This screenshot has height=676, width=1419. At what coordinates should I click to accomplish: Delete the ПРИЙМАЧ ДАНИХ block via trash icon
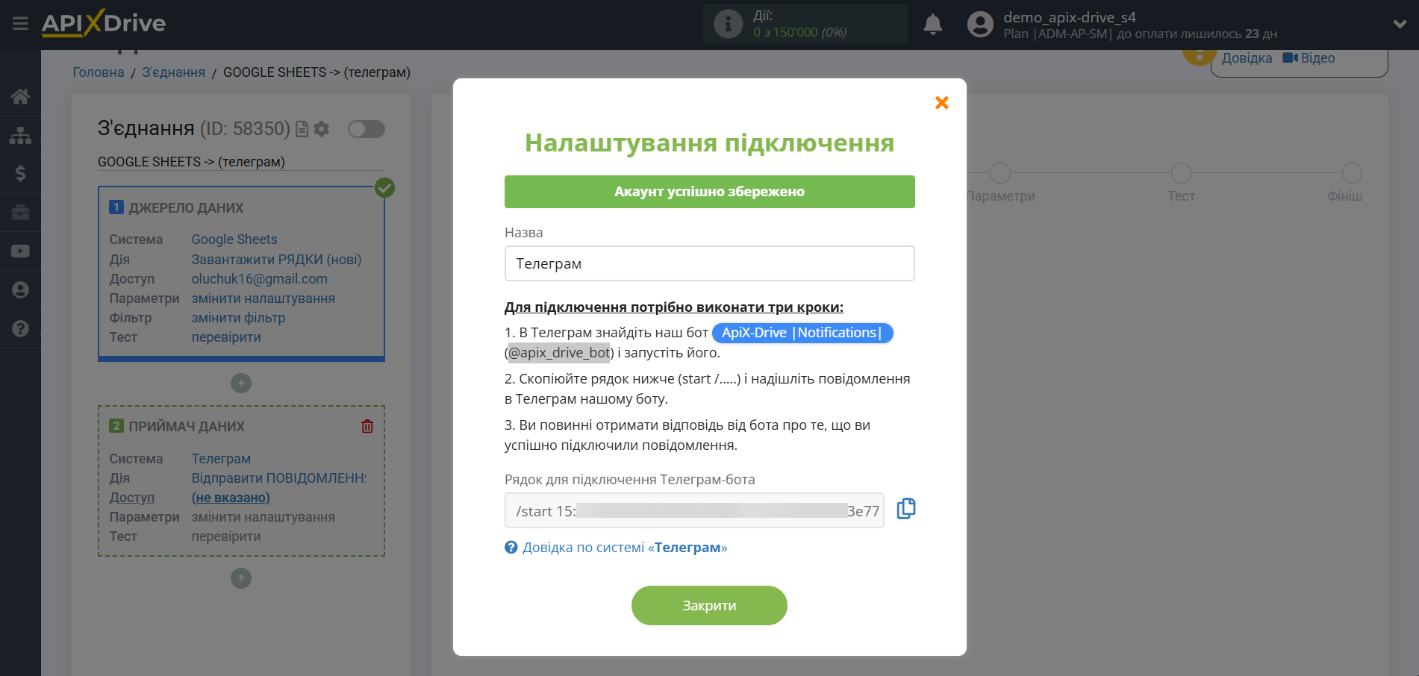[367, 425]
